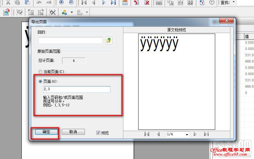Select the current page radio button
The width and height of the screenshot is (254, 159).
pos(40,72)
